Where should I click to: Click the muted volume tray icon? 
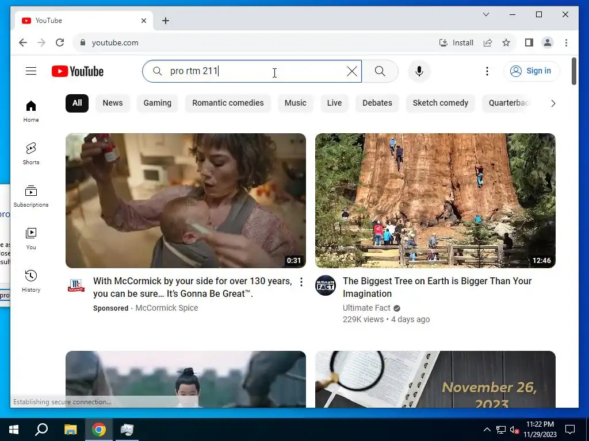click(x=514, y=430)
